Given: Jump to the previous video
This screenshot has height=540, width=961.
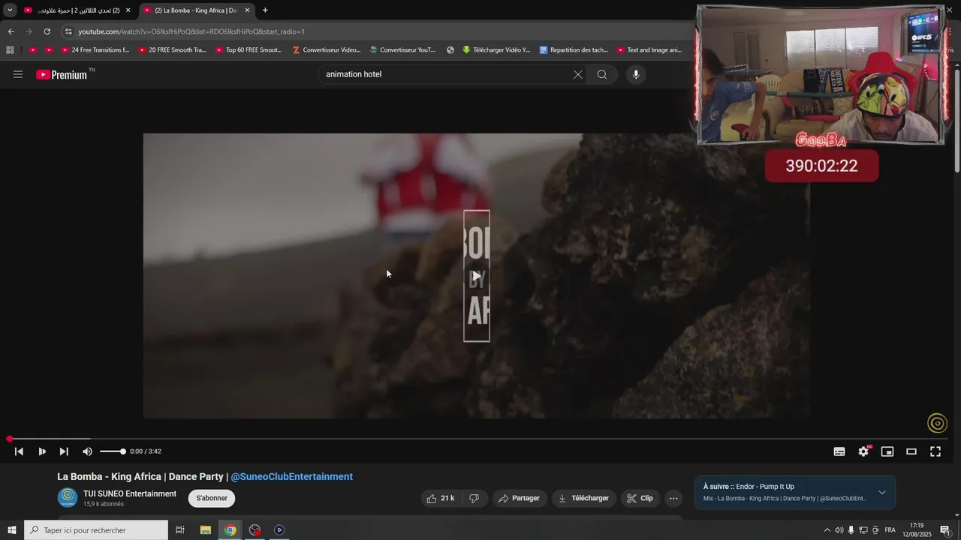Looking at the screenshot, I should point(20,451).
